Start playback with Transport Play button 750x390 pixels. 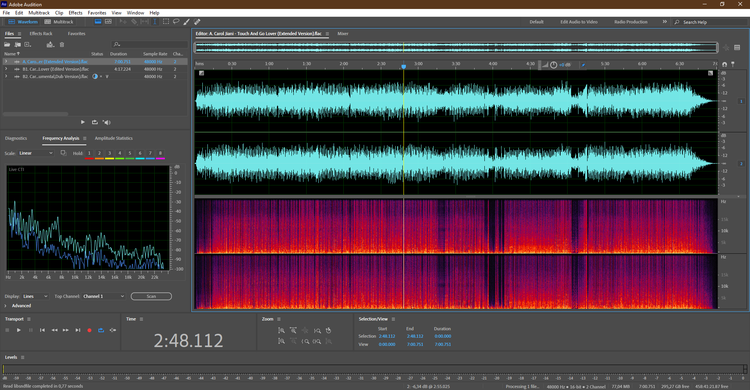coord(19,330)
